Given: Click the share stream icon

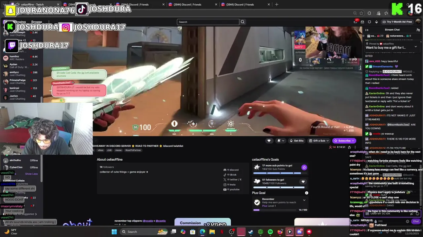Looking at the screenshot, I should (349, 147).
